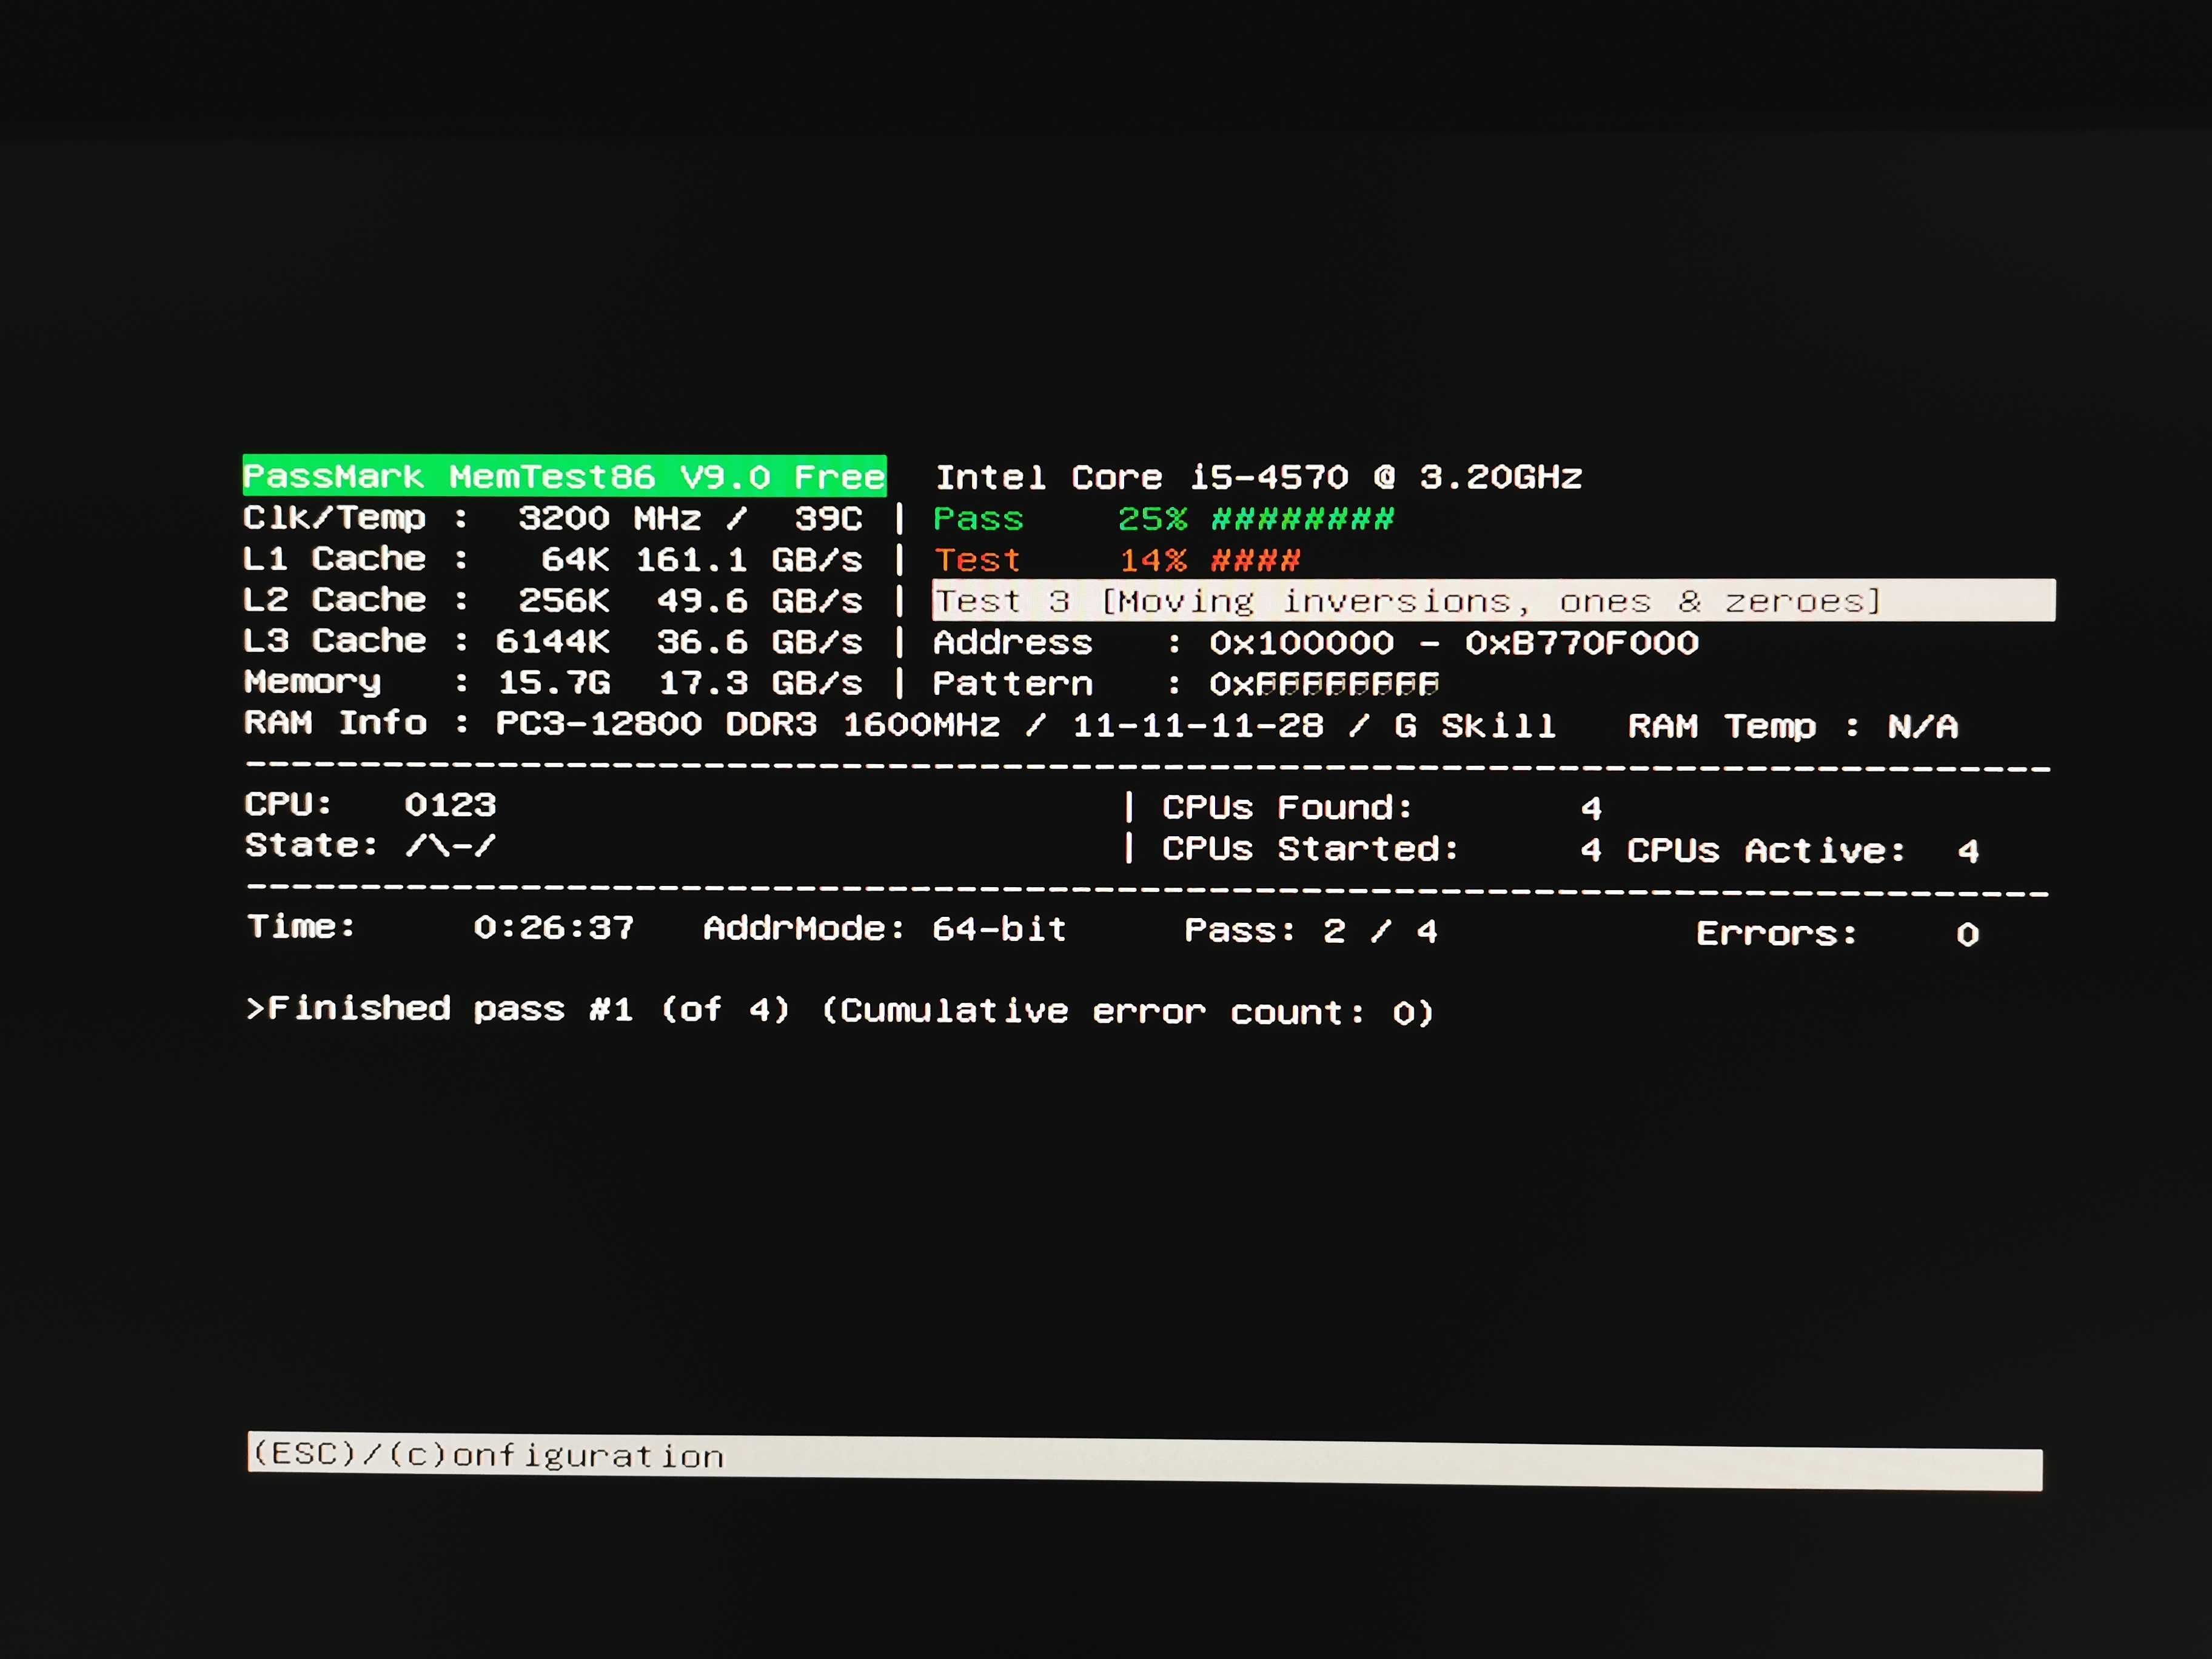The image size is (2212, 1659).
Task: Select the green Pass progress bar
Action: tap(1302, 519)
